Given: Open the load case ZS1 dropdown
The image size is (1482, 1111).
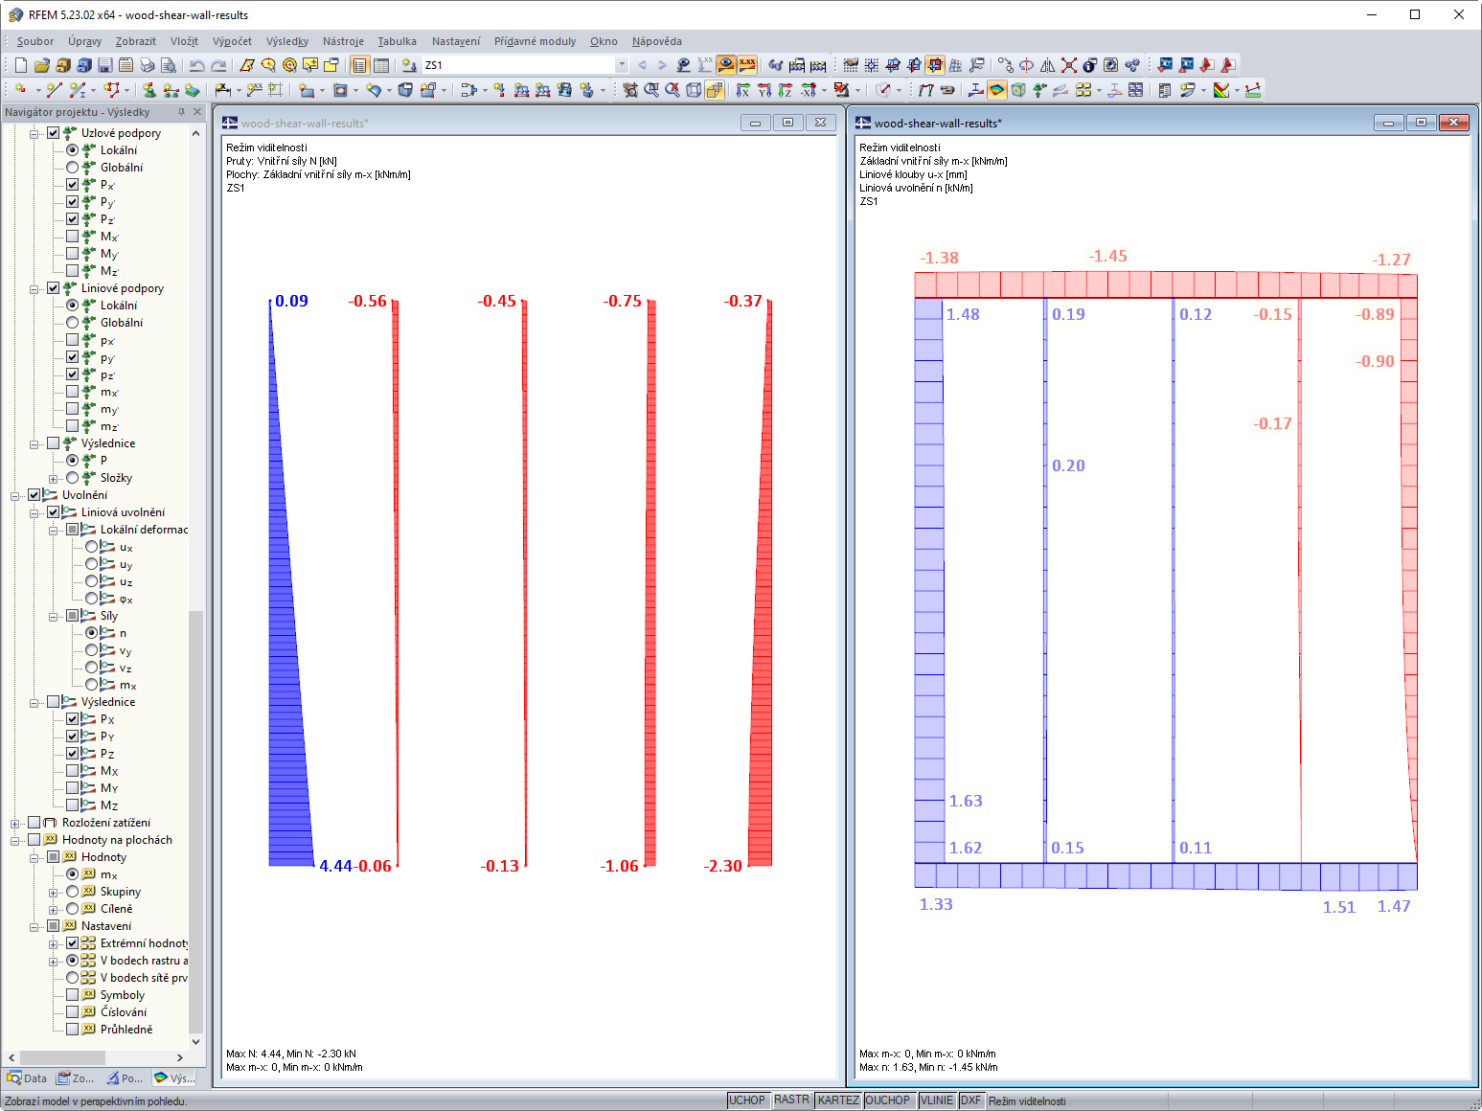Looking at the screenshot, I should point(622,65).
